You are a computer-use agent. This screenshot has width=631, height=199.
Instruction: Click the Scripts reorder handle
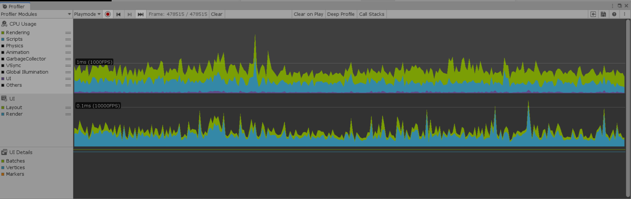point(68,39)
